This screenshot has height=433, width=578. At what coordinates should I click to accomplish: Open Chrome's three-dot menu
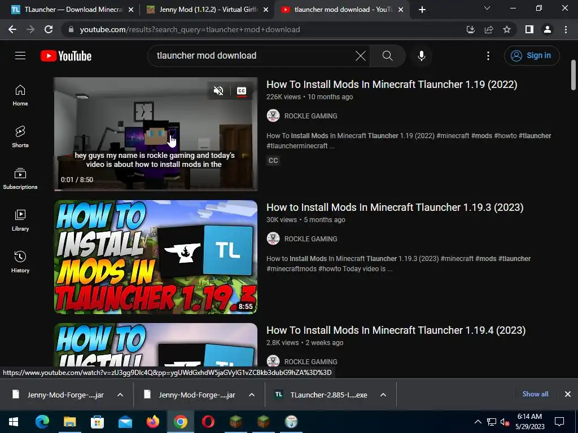[566, 29]
